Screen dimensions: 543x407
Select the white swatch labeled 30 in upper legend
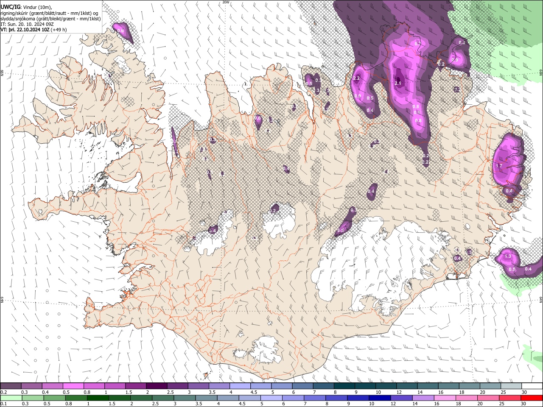532,386
